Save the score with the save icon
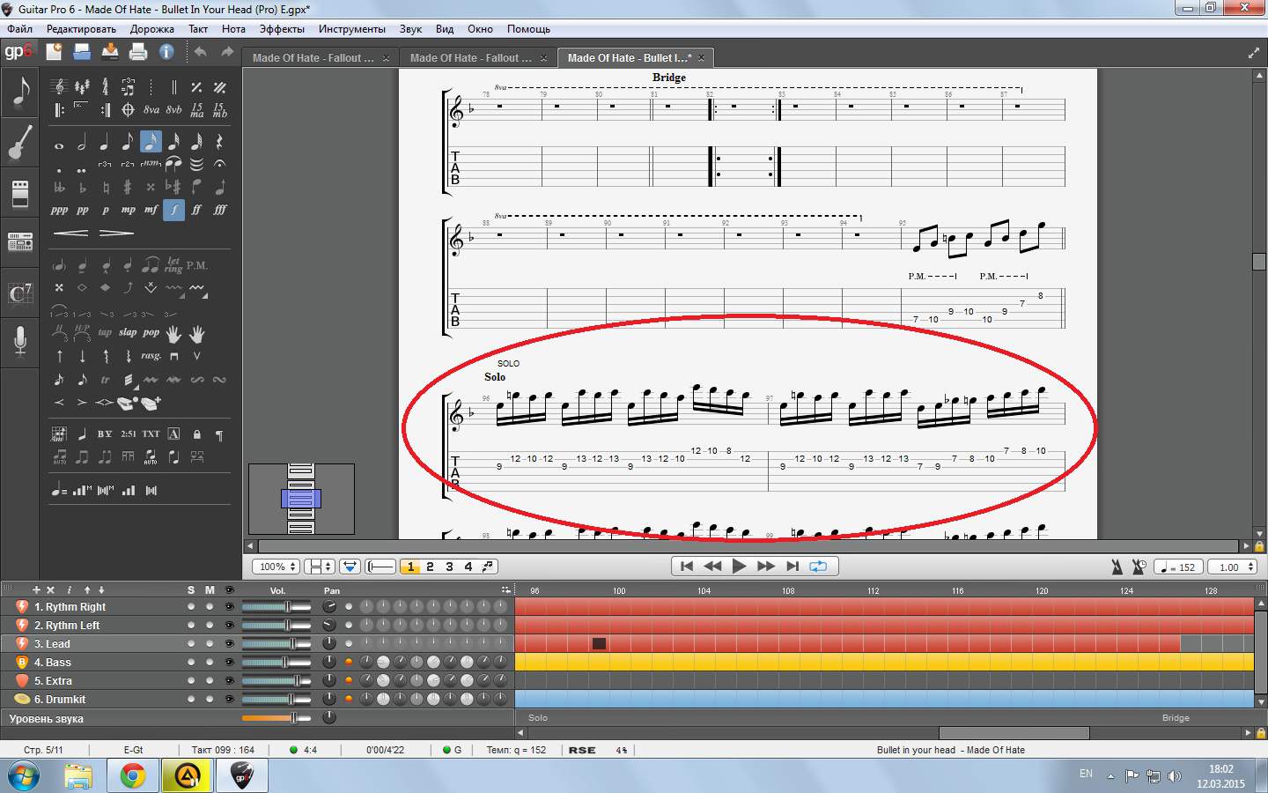Screen dimensions: 1268x793 point(110,52)
